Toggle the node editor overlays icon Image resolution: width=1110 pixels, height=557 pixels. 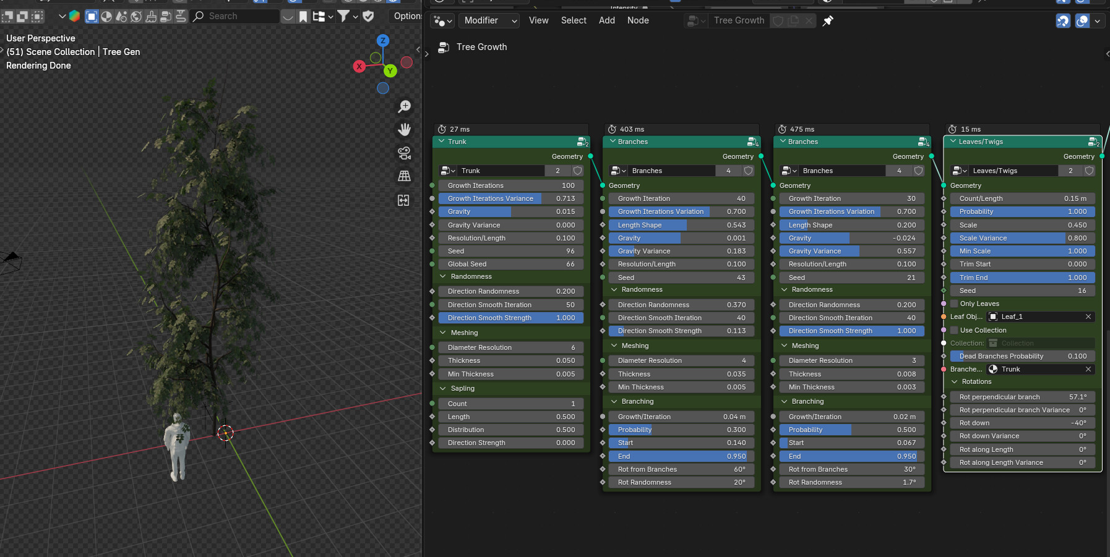[1082, 21]
